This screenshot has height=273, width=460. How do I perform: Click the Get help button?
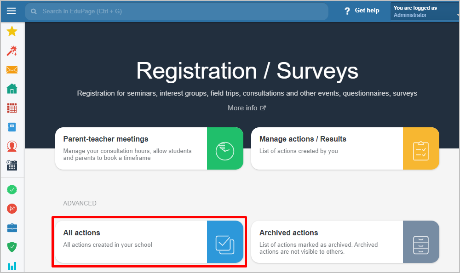pyautogui.click(x=362, y=11)
